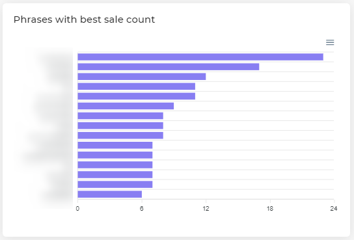The height and width of the screenshot is (240, 354).
Task: Click the ninth bar, last valued 8
Action: [120, 135]
